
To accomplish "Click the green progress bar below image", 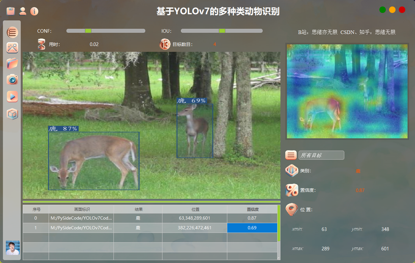I will click(x=151, y=202).
